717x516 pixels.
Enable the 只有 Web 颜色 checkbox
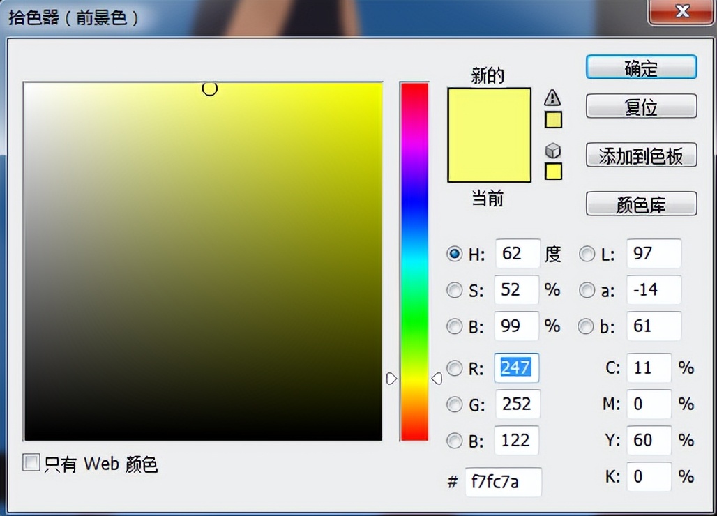pos(31,462)
